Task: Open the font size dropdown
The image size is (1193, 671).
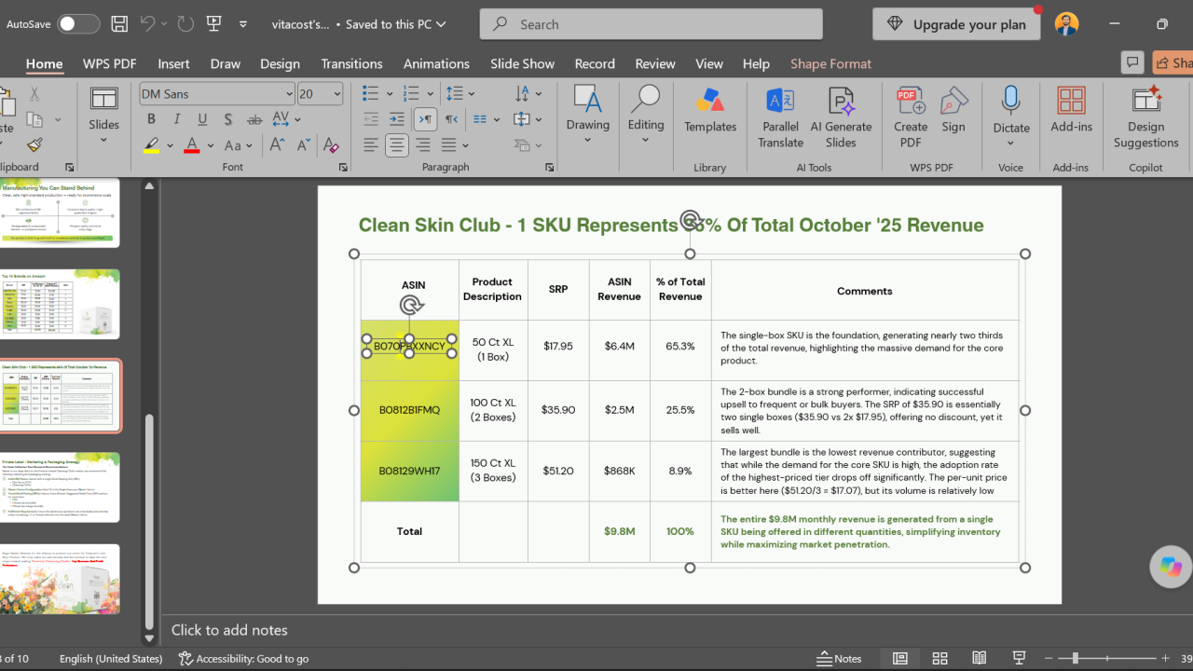Action: point(336,94)
